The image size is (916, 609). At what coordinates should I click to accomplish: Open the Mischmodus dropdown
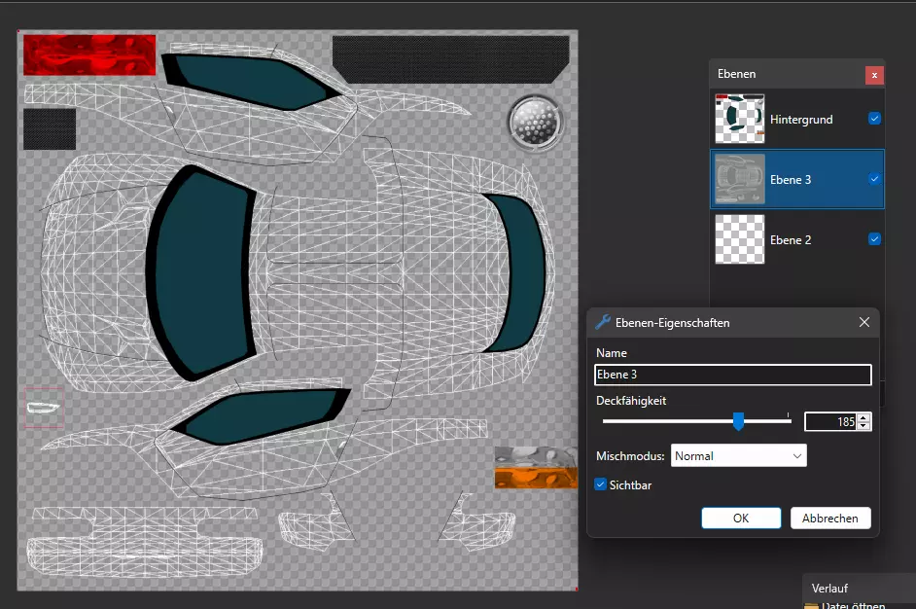pos(739,455)
